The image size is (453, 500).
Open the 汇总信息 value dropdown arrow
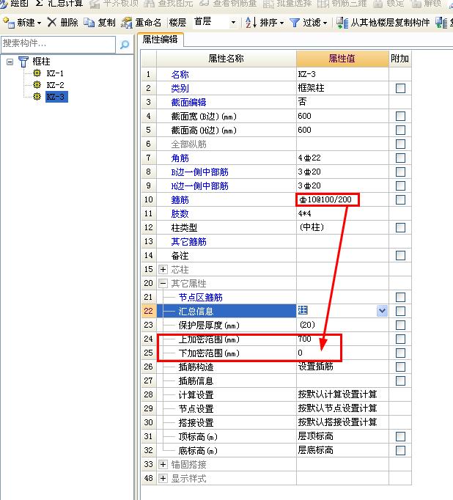[x=382, y=311]
